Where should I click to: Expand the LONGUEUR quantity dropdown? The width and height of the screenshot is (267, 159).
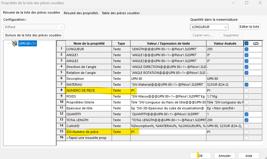[x=209, y=27]
